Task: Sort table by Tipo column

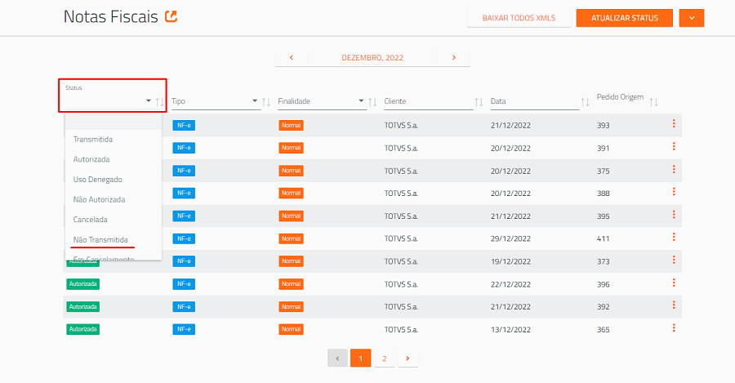Action: tap(266, 102)
